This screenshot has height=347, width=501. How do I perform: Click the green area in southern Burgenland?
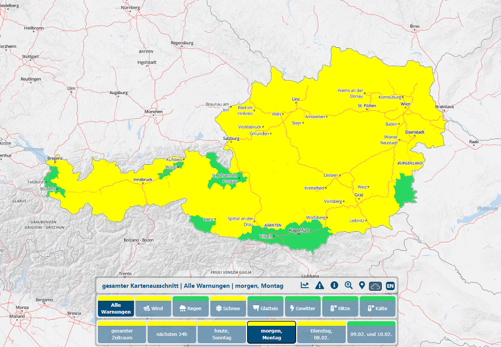[x=405, y=190]
